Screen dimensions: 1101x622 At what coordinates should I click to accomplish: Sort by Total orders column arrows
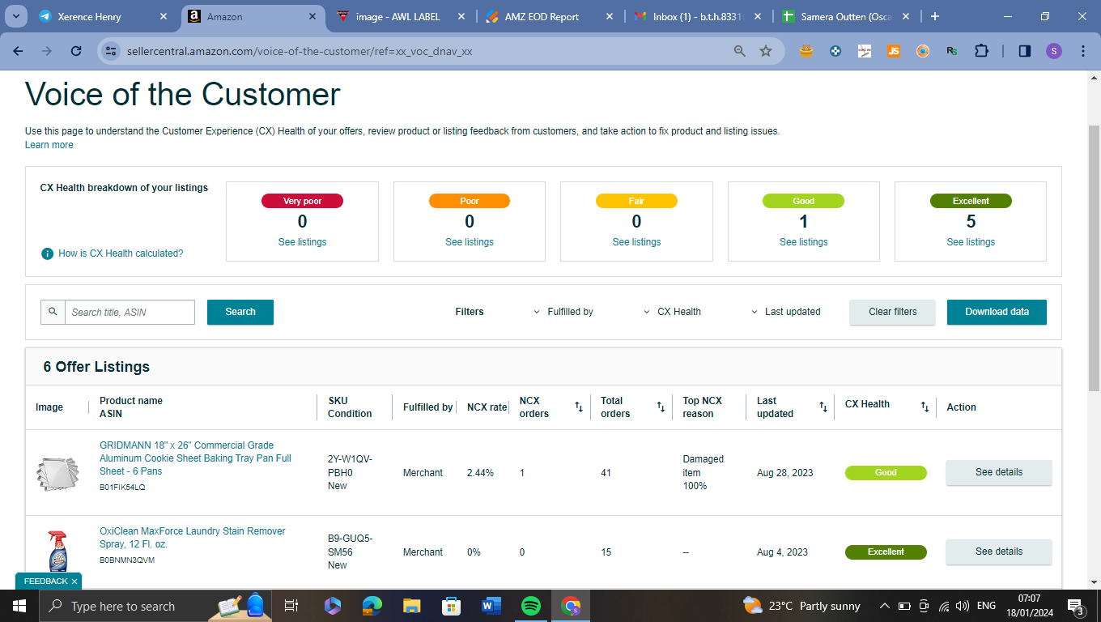[661, 407]
